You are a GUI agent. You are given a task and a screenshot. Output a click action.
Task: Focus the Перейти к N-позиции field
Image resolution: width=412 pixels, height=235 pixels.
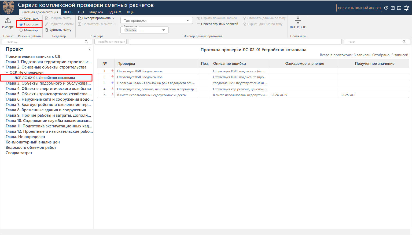tap(111, 42)
